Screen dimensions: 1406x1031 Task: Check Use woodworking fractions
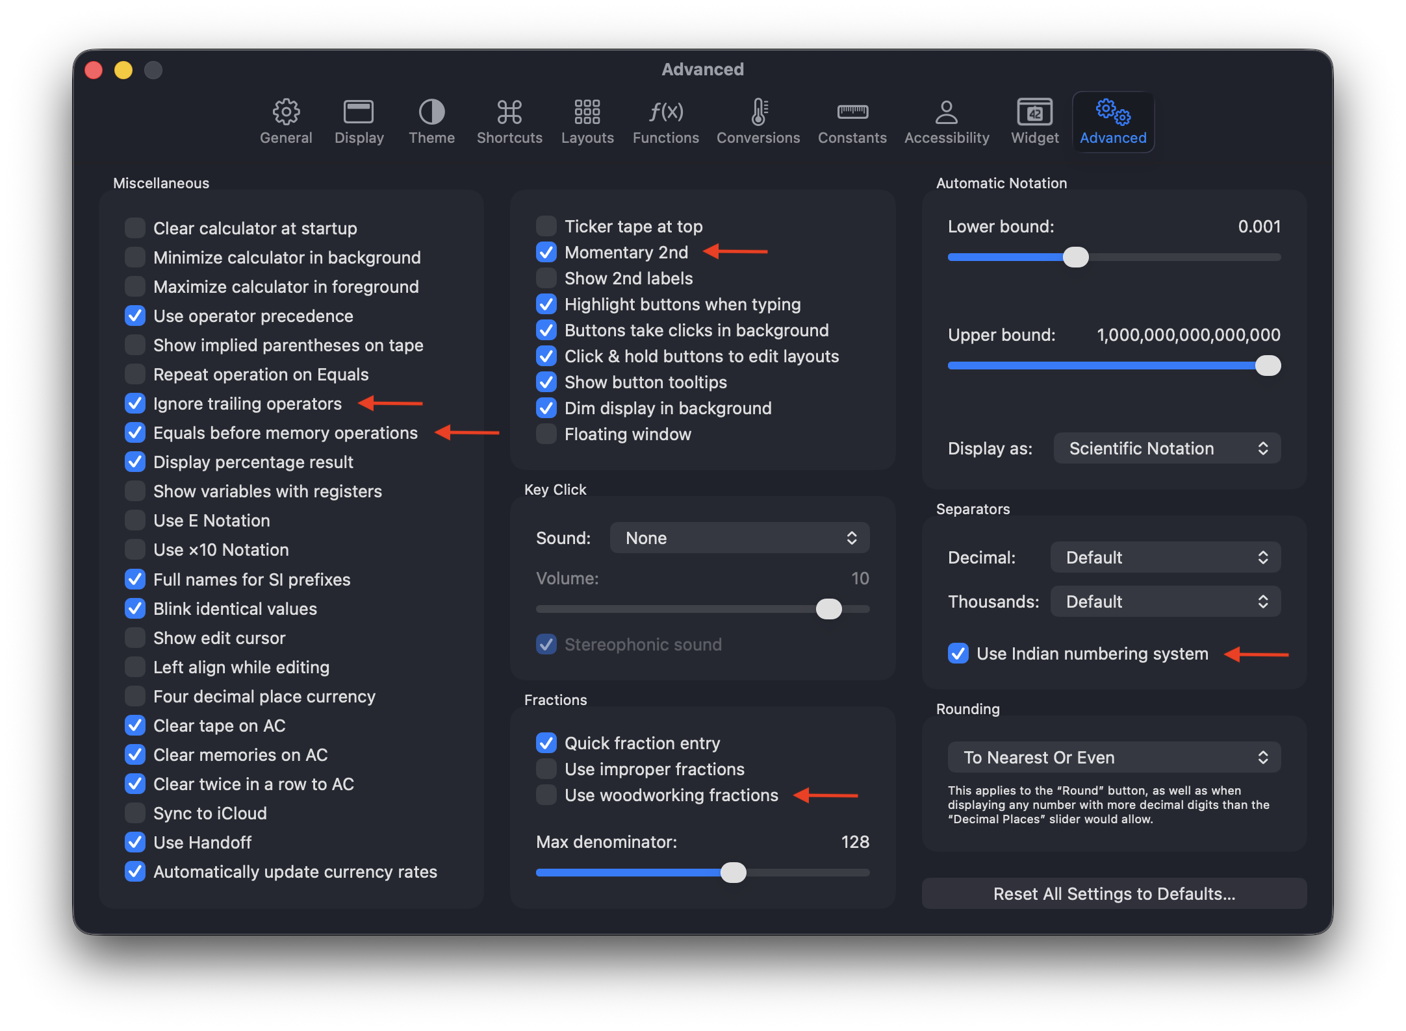click(x=546, y=795)
